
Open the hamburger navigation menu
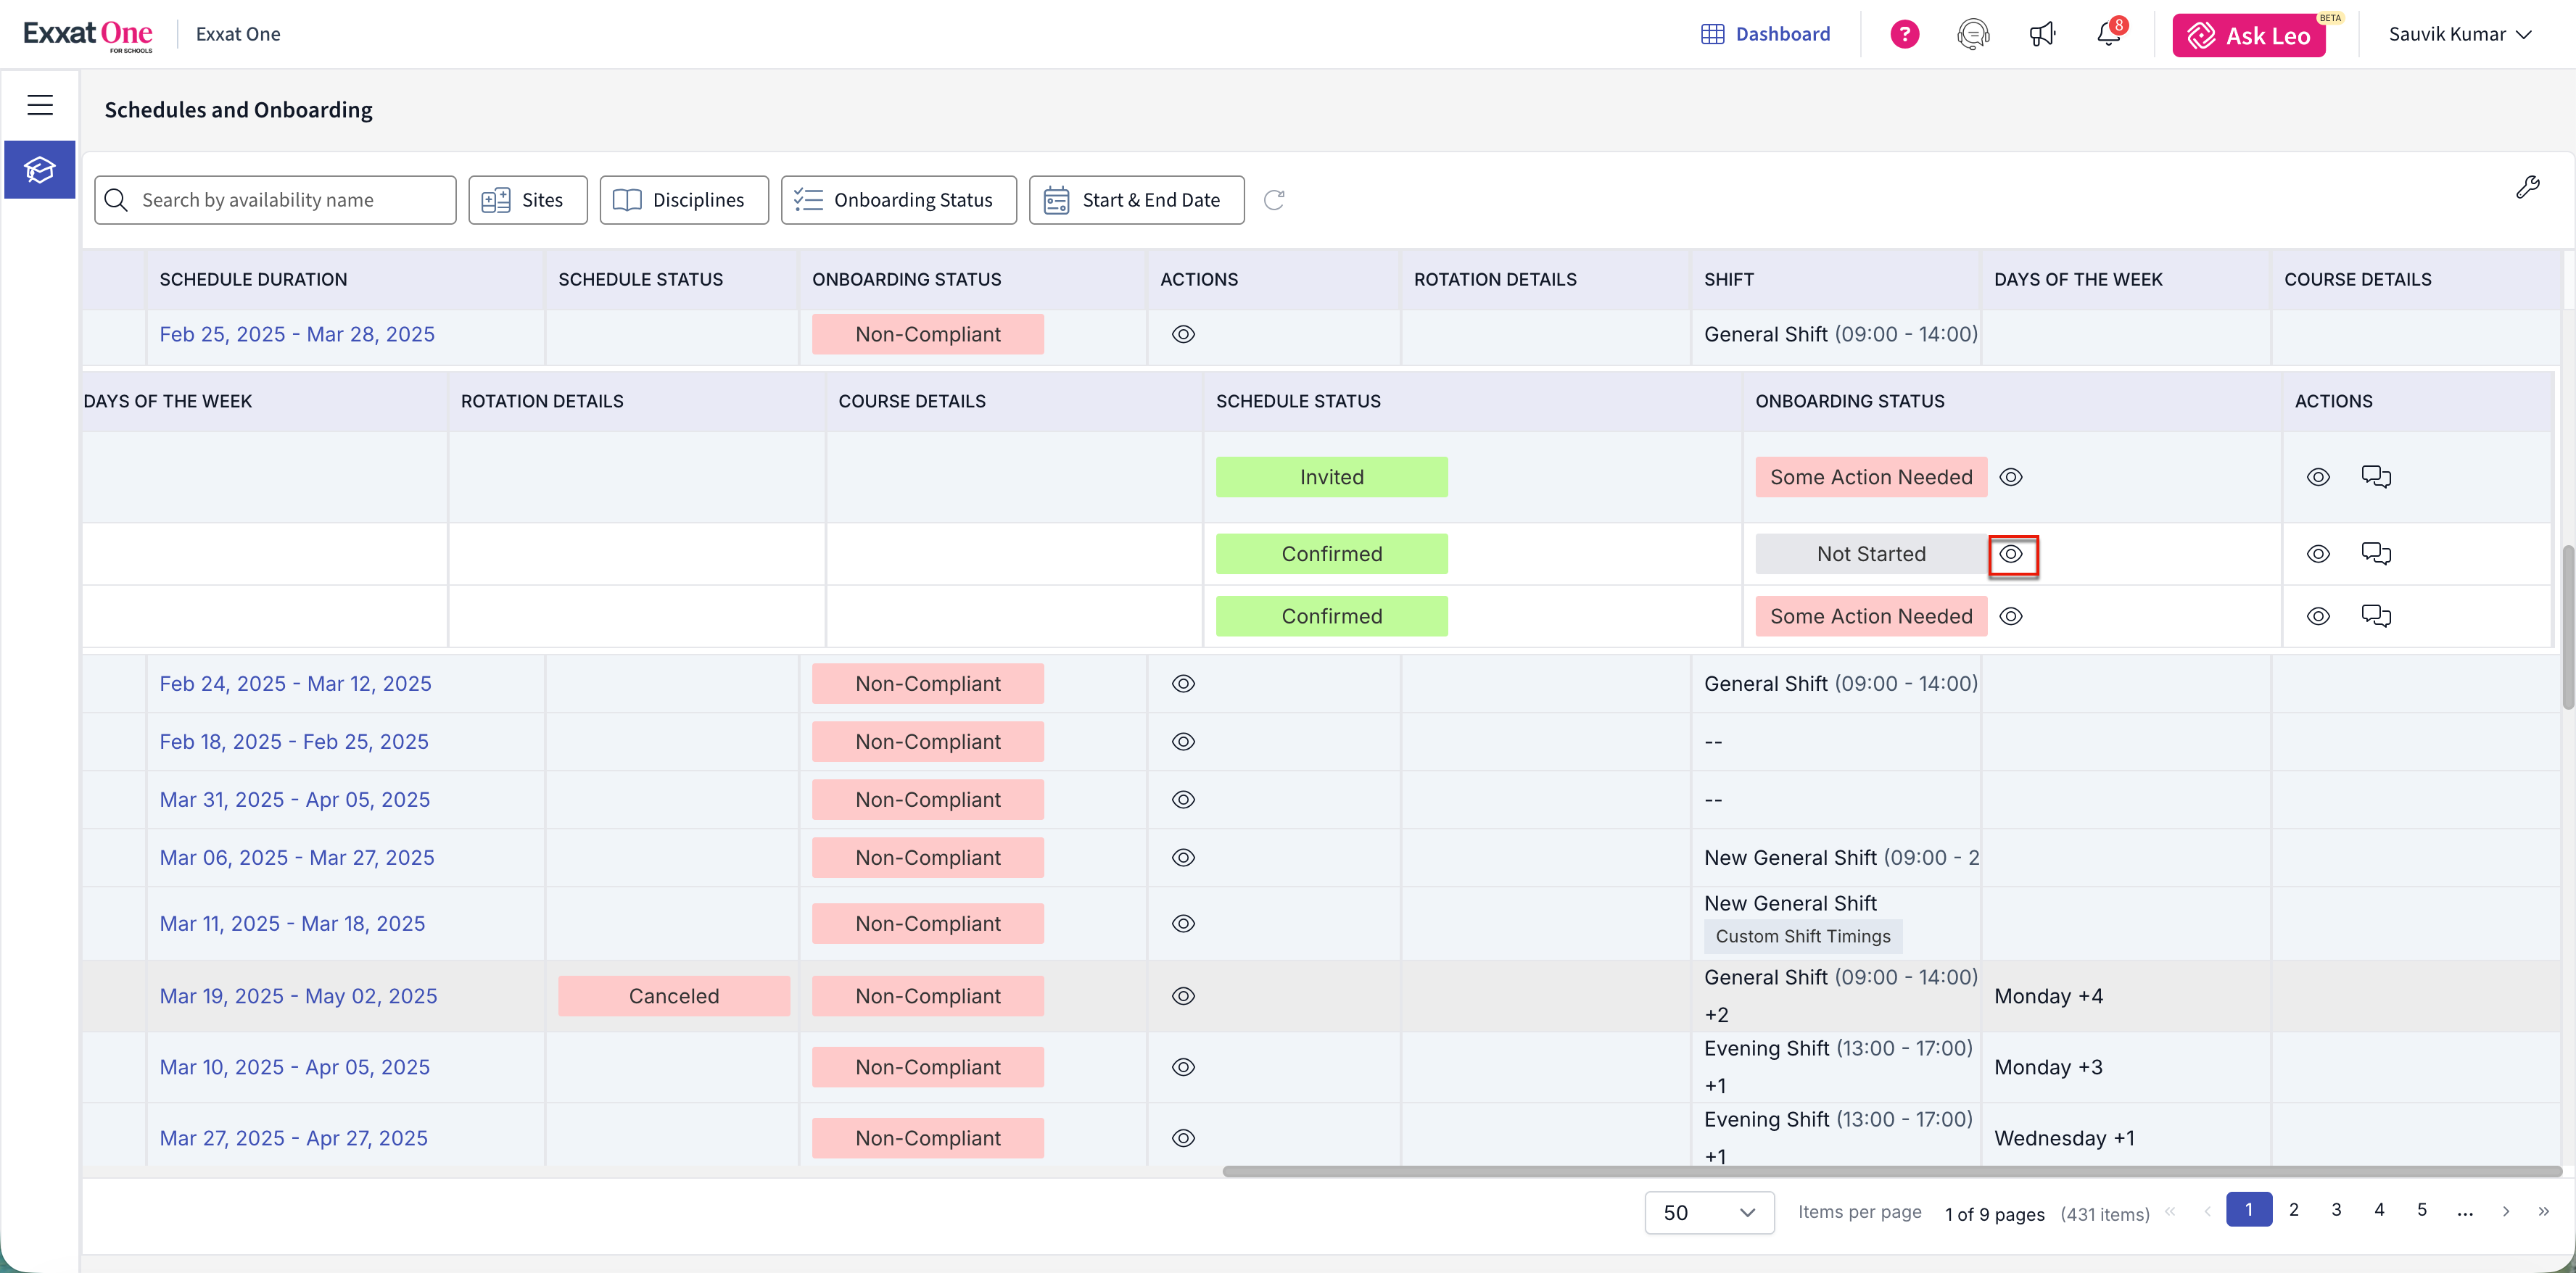(x=40, y=105)
